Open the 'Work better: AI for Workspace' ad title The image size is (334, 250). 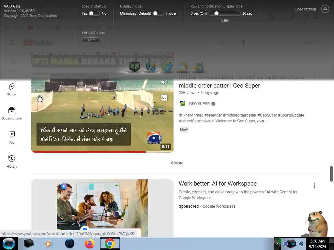pyautogui.click(x=218, y=184)
